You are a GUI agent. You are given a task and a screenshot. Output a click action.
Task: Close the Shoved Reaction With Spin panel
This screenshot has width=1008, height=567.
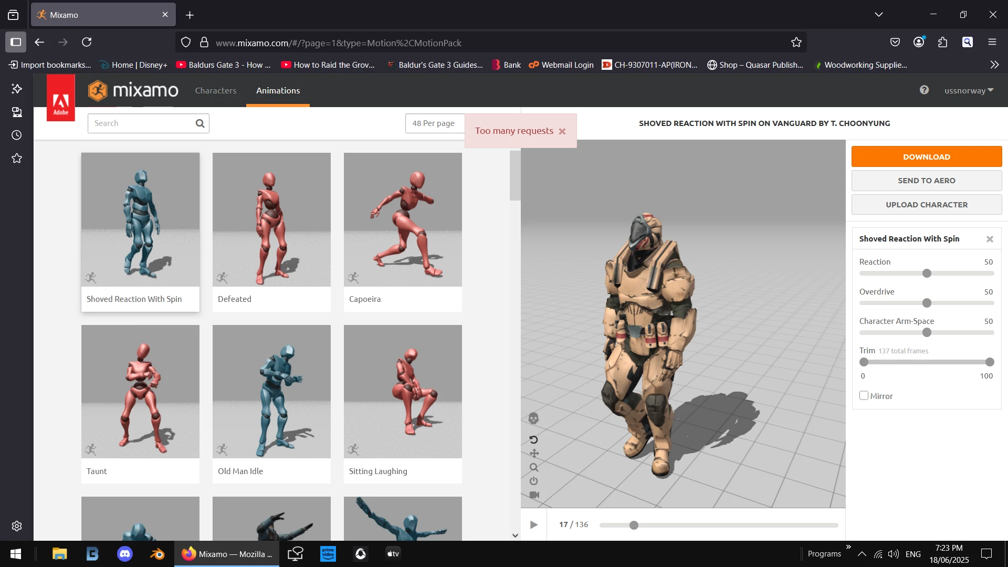tap(990, 239)
